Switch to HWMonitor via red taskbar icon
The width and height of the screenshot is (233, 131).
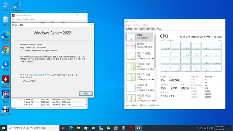point(131,128)
